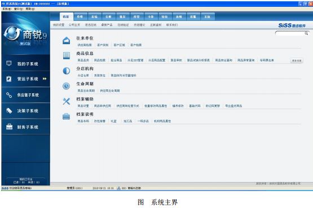Open the 往来单位 envelope icon
This screenshot has height=208, width=313.
pyautogui.click(x=67, y=41)
